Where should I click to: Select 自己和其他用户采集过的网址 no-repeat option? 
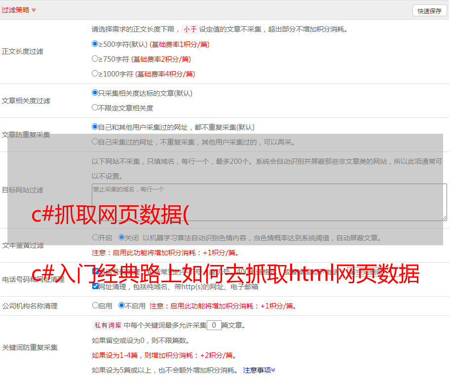coord(95,127)
